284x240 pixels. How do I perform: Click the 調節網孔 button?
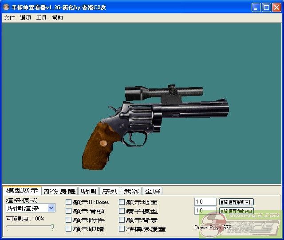tap(237, 202)
